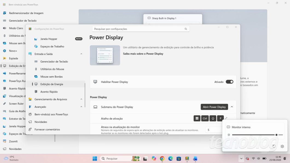Collapse the Entrada e Saída section
This screenshot has height=163, width=290.
point(81,54)
